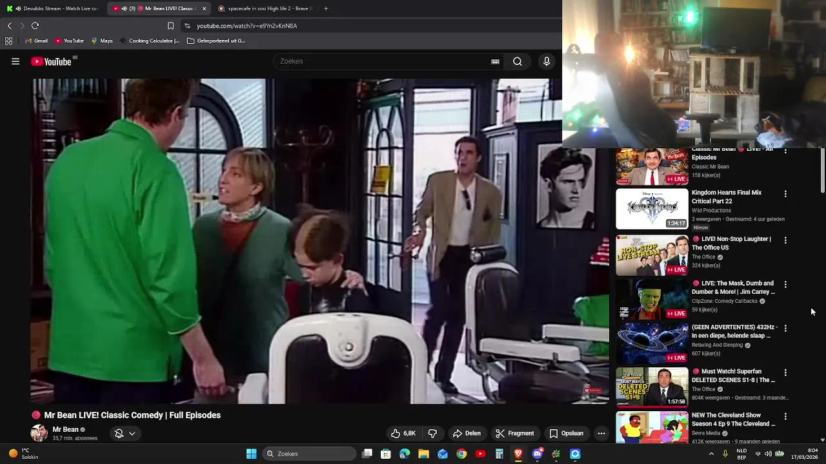Viewport: 826px width, 464px height.
Task: View site settings icon in address bar
Action: point(187,26)
